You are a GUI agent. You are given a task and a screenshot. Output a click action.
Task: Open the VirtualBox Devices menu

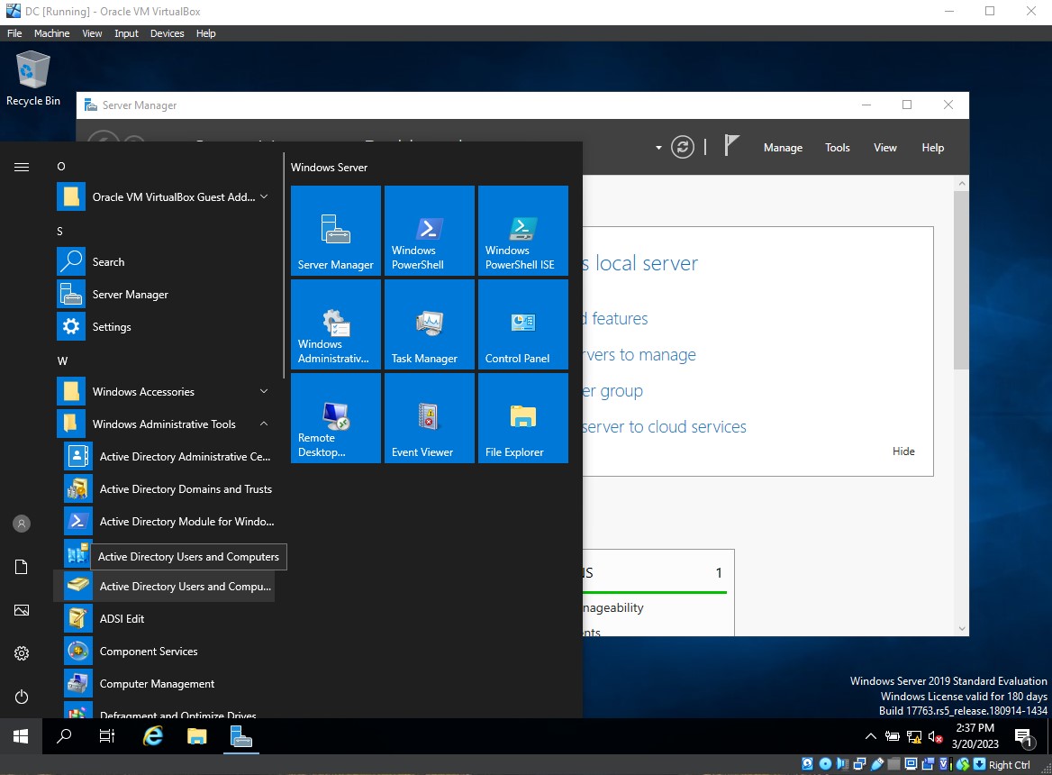[x=167, y=33]
